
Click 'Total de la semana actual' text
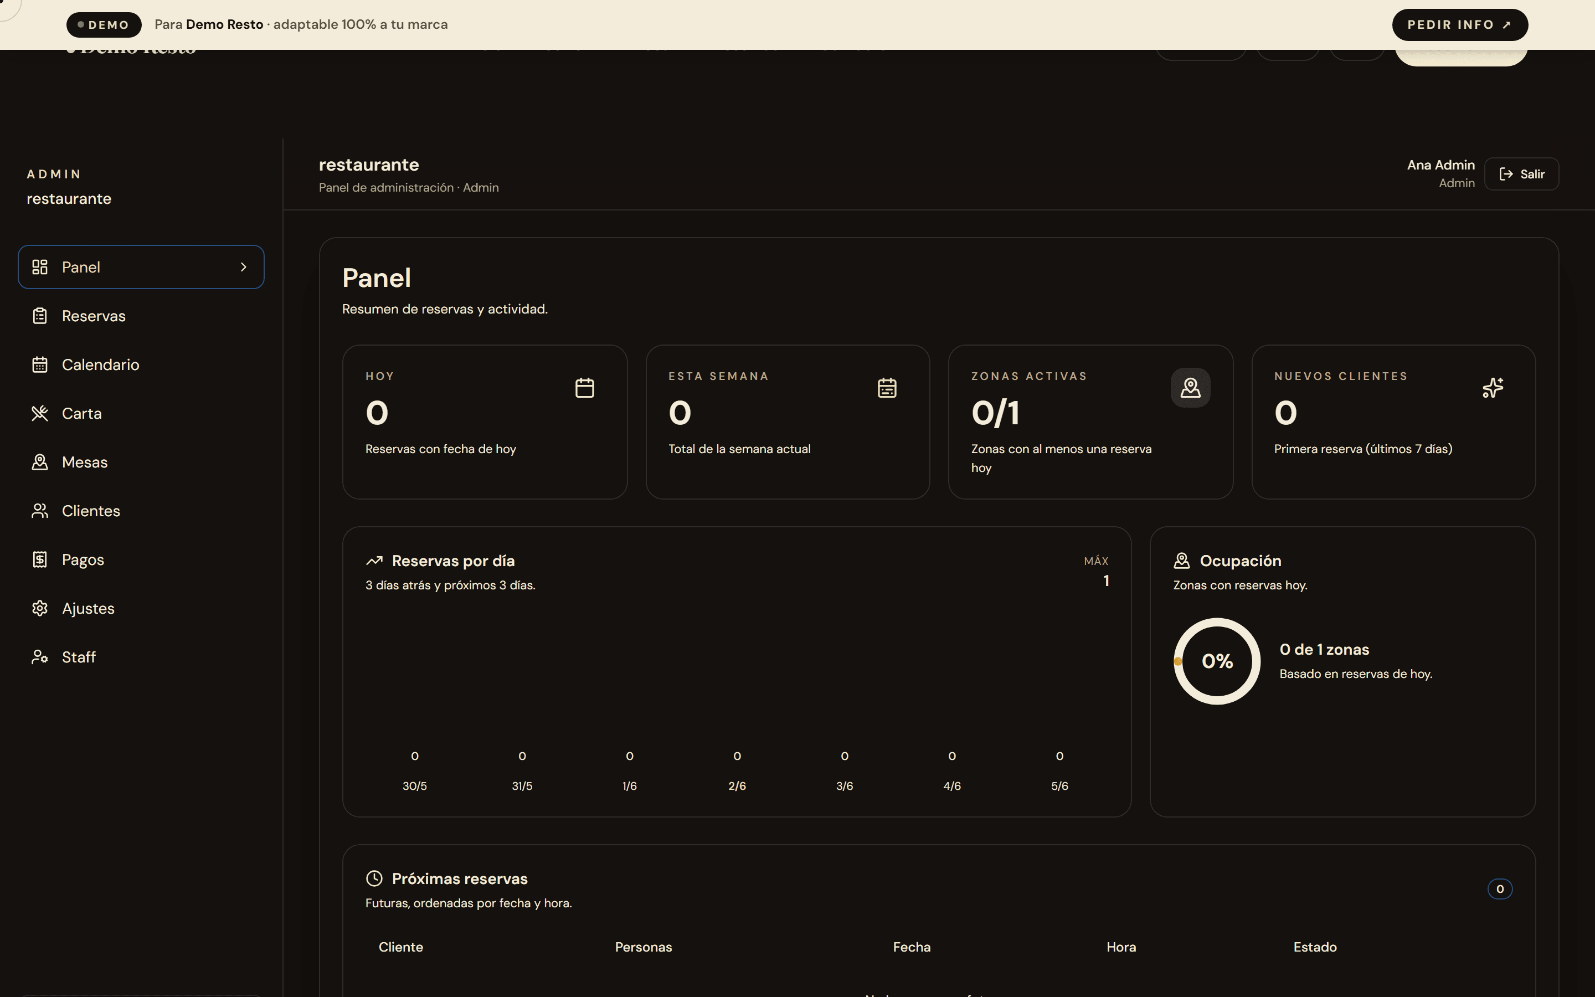[x=739, y=449]
